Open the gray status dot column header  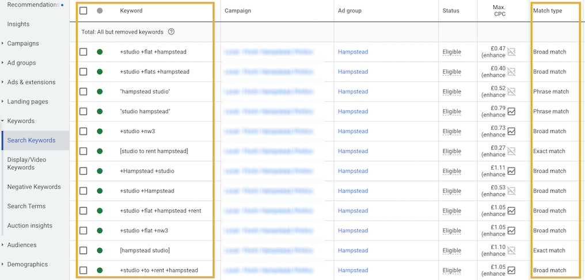pos(100,11)
